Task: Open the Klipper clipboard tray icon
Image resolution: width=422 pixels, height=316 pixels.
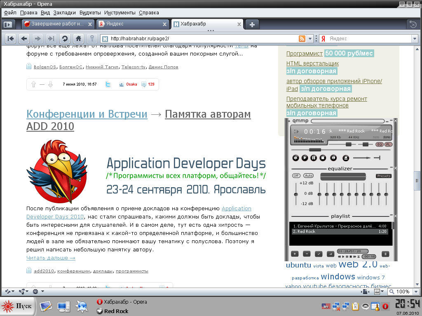Action: point(356,306)
